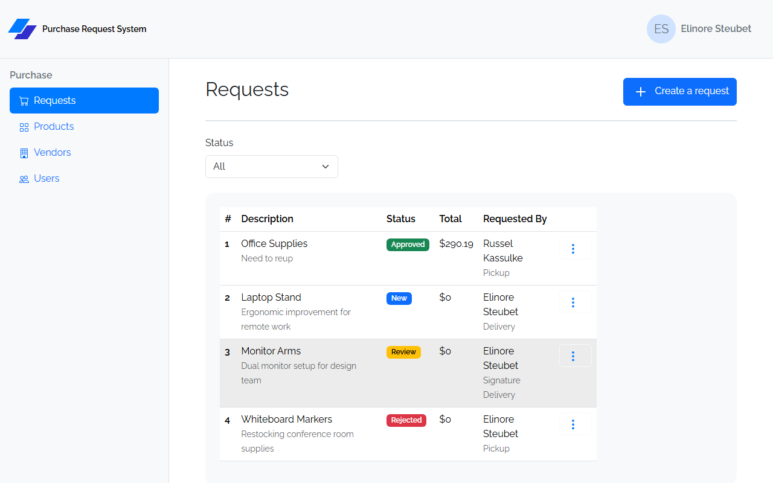The height and width of the screenshot is (483, 773).
Task: Click the Description column header
Action: tap(268, 219)
